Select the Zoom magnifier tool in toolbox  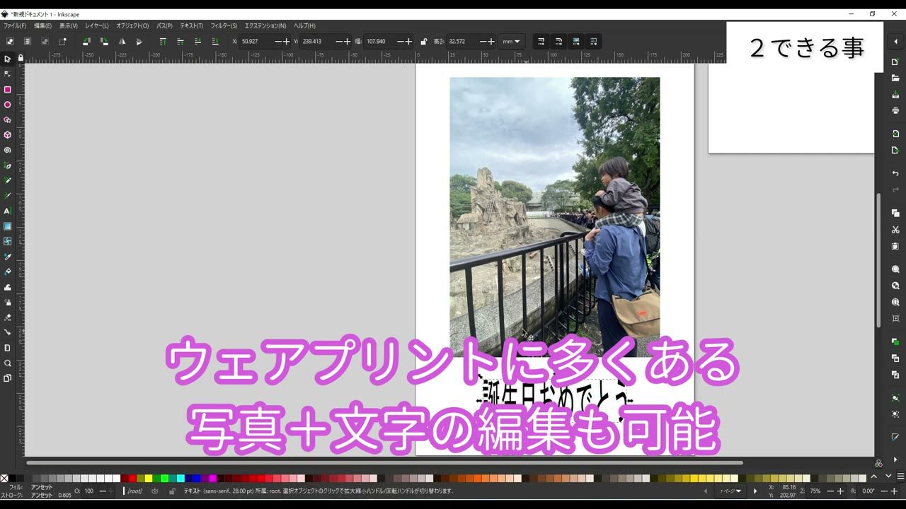[8, 363]
